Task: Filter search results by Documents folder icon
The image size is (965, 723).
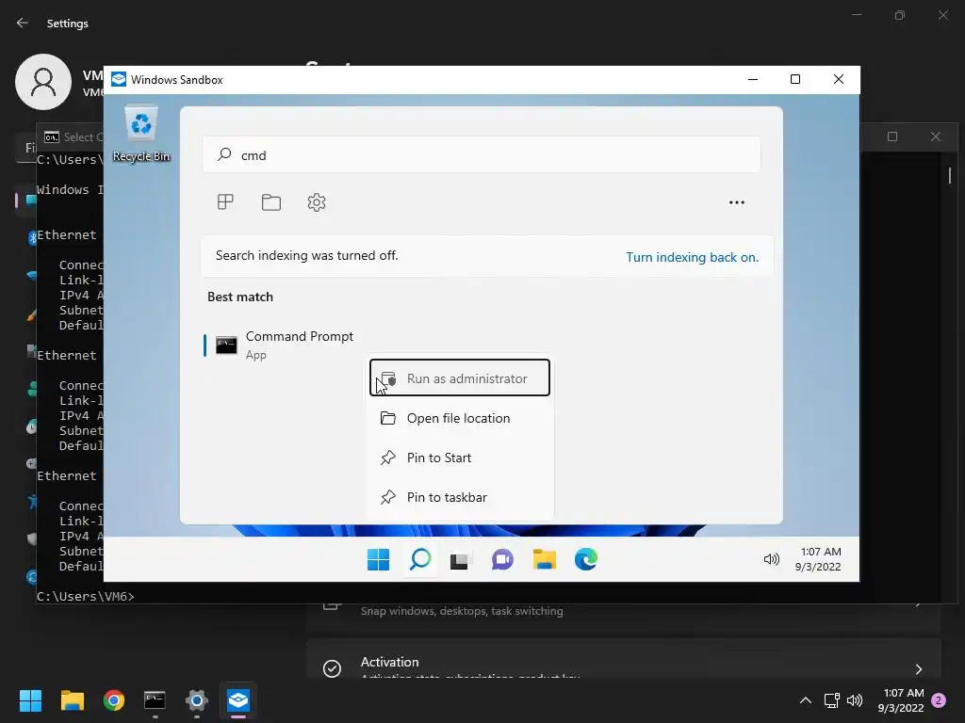Action: click(270, 202)
